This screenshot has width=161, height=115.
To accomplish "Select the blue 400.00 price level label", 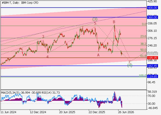I will tap(152, 8).
